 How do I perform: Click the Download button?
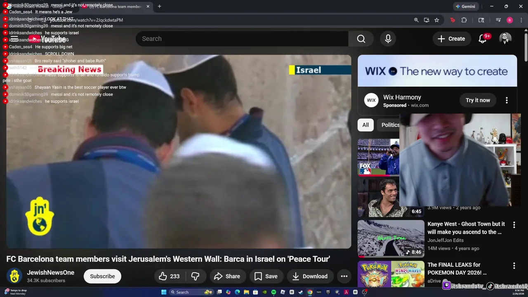point(310,276)
